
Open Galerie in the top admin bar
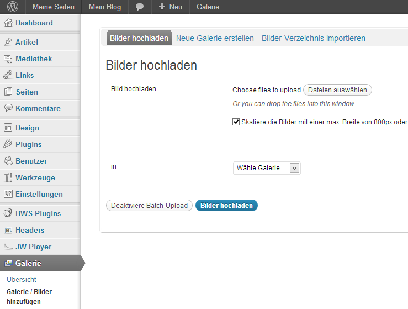[208, 7]
